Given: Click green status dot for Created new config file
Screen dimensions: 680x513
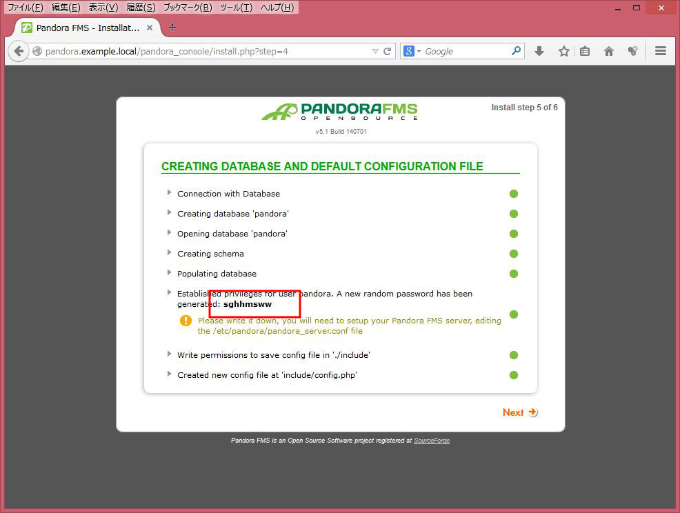Looking at the screenshot, I should [514, 375].
